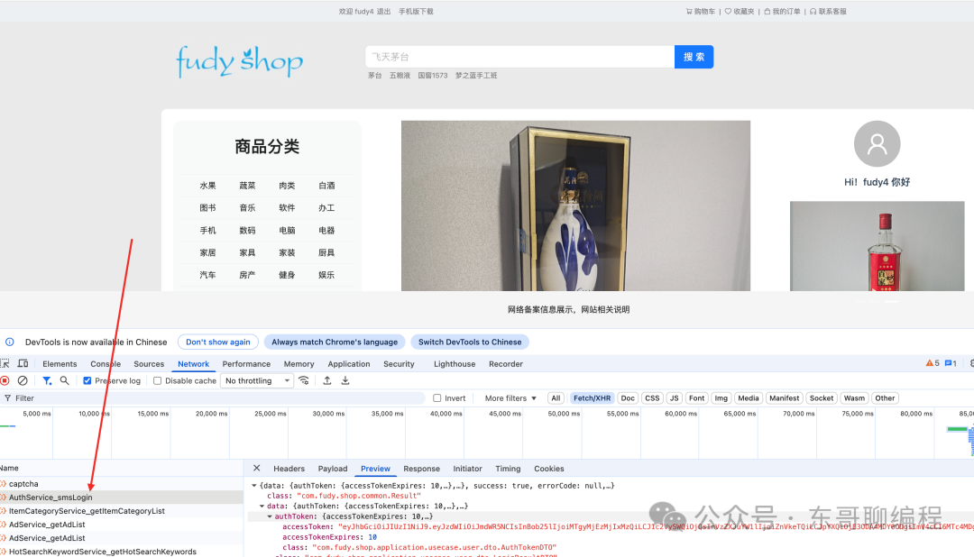This screenshot has width=974, height=557.
Task: Click the Don't show again button
Action: pos(218,342)
